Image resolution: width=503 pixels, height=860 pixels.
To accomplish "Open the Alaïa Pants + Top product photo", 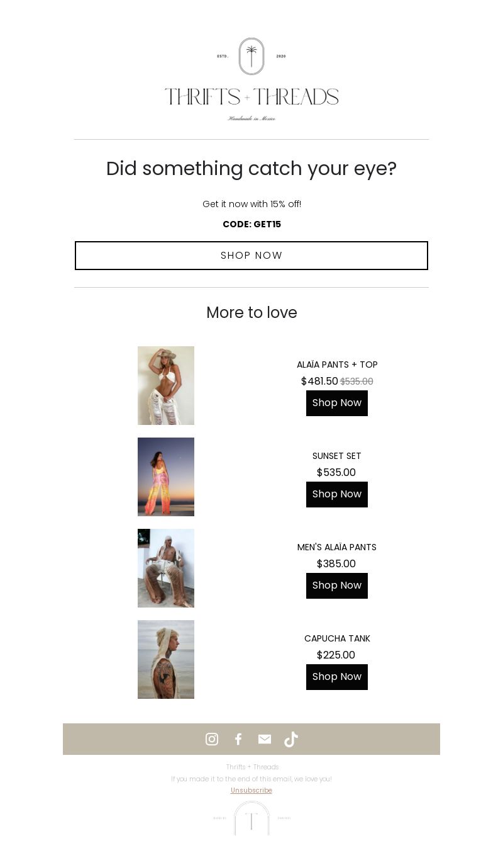I will point(166,385).
